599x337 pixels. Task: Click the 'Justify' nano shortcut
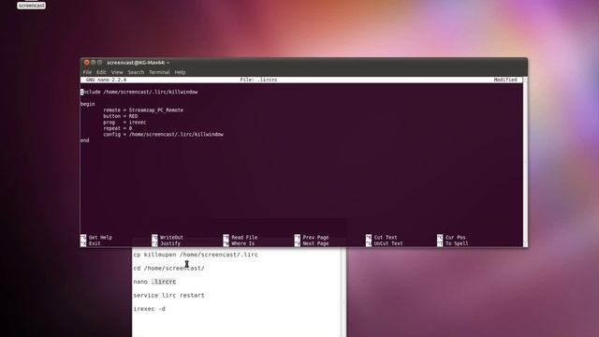tap(167, 243)
